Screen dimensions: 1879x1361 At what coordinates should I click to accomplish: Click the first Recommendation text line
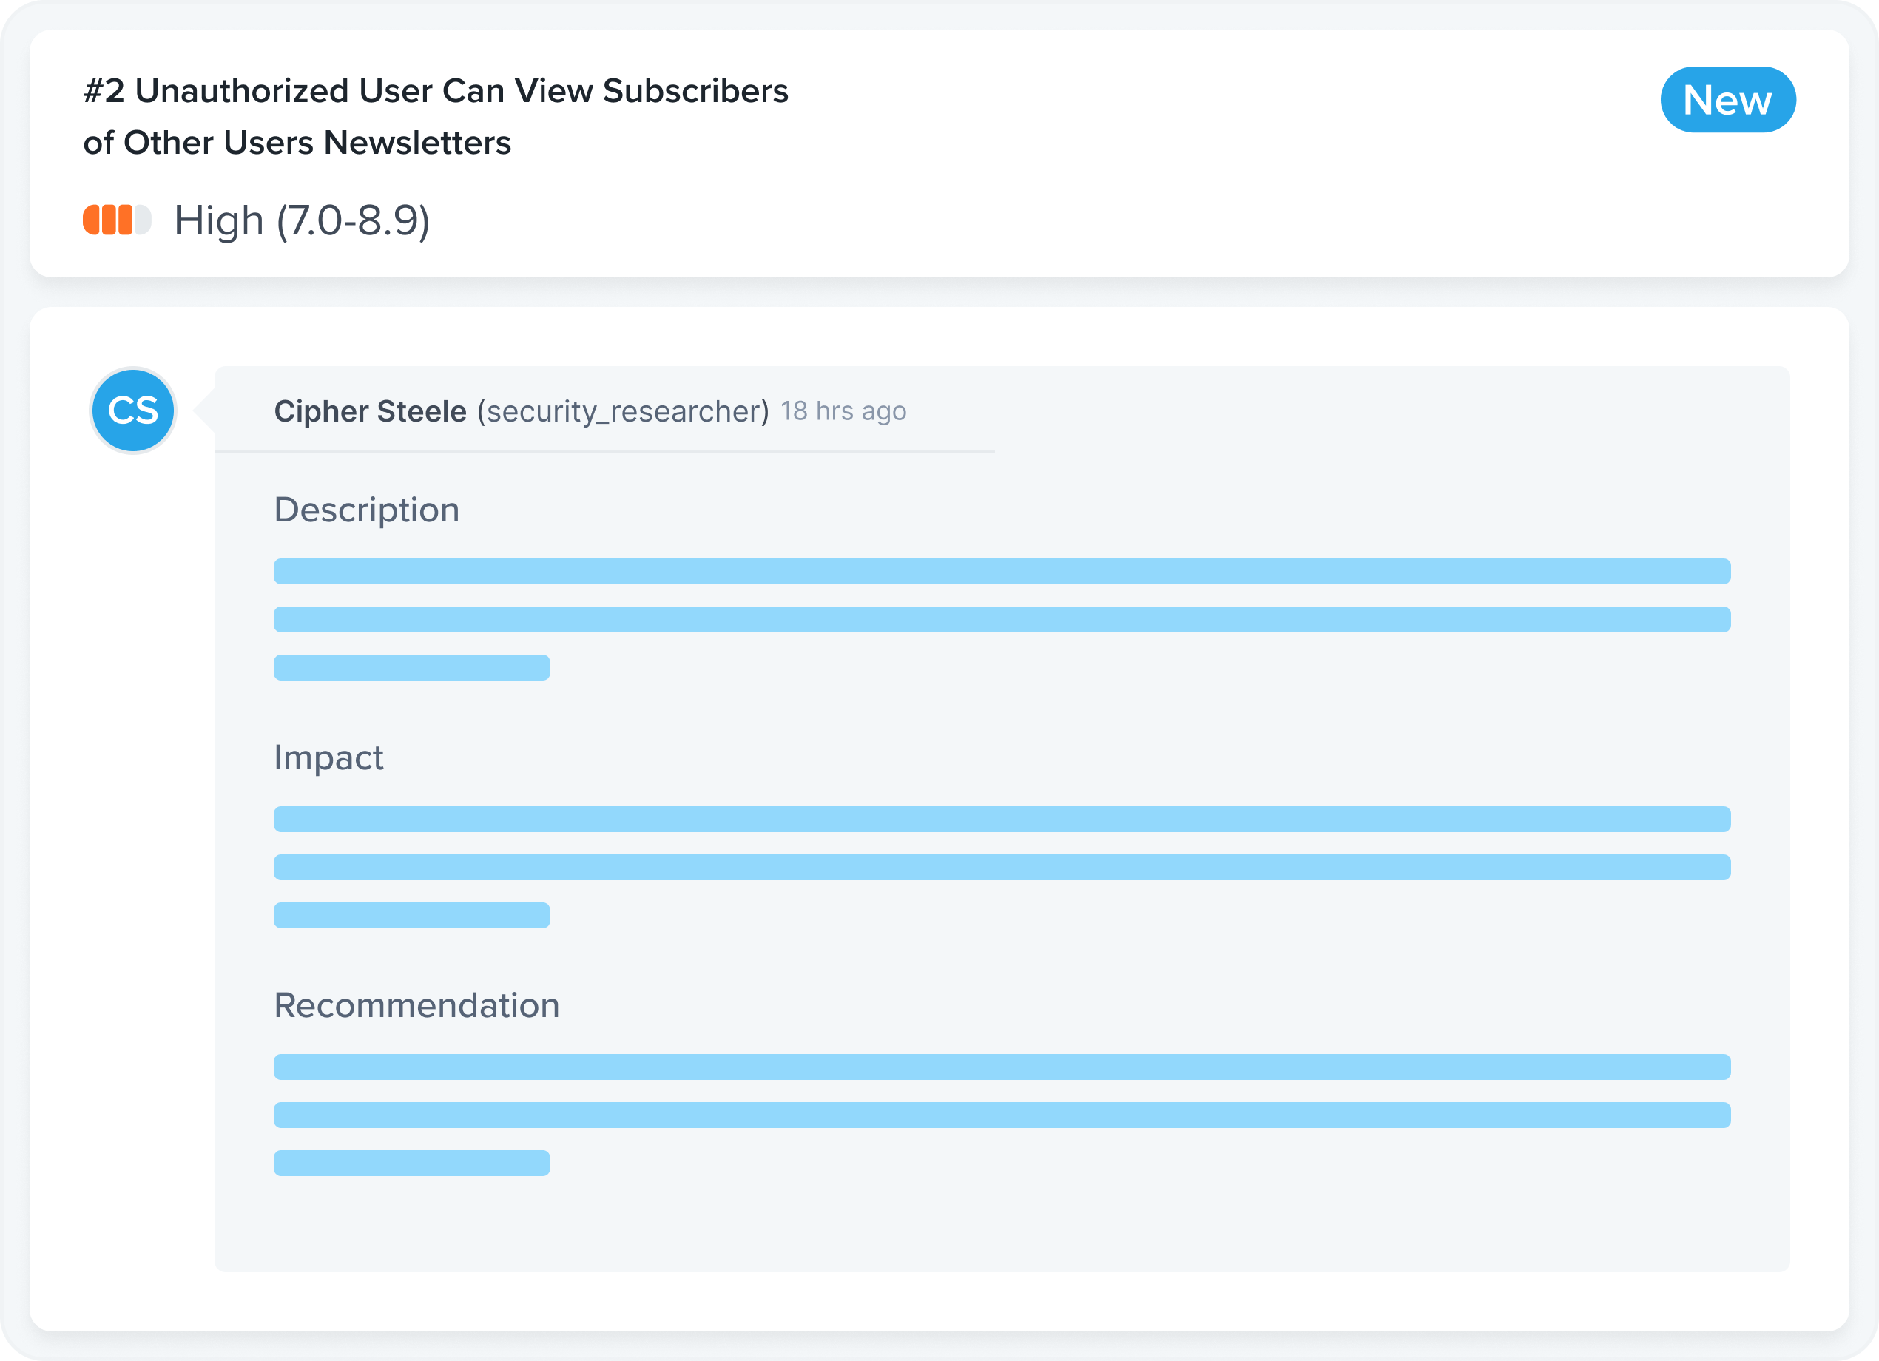[1002, 1067]
